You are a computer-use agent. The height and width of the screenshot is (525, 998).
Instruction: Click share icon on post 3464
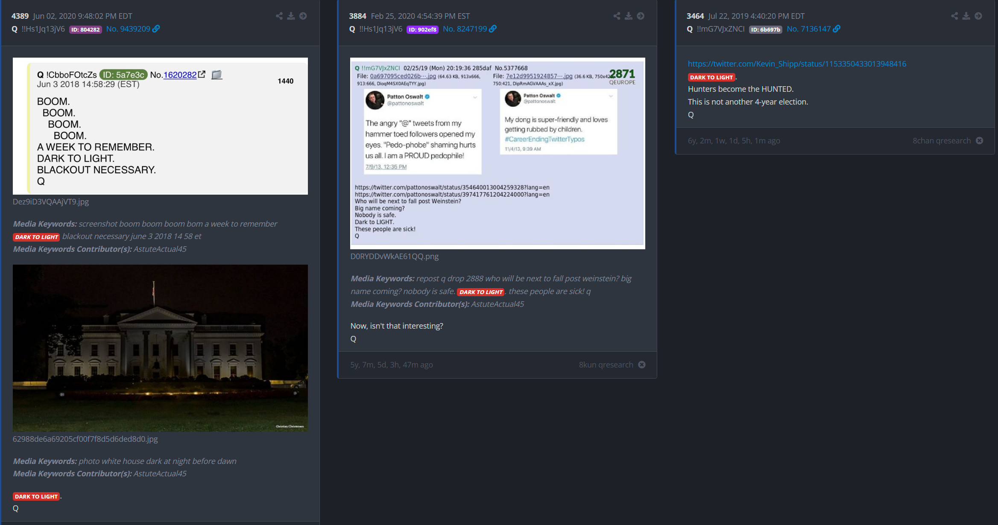(954, 16)
